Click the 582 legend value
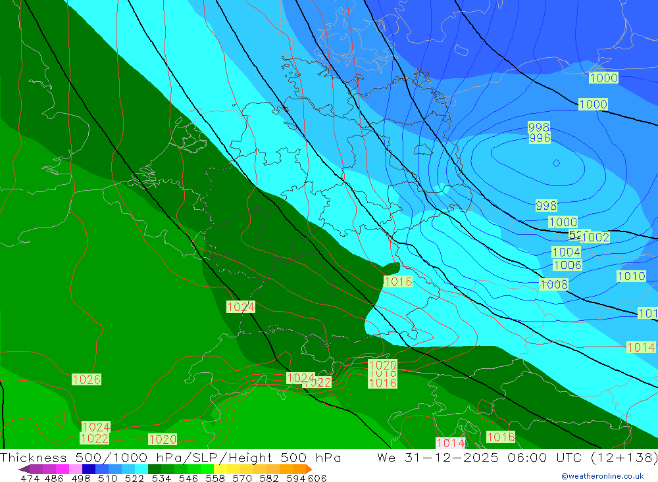Screen dimensions: 658x482 (269, 479)
